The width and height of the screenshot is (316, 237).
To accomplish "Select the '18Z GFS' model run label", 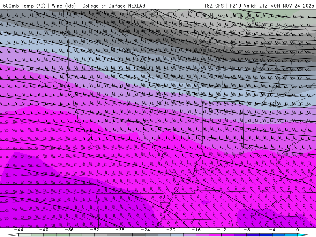I will (x=214, y=6).
